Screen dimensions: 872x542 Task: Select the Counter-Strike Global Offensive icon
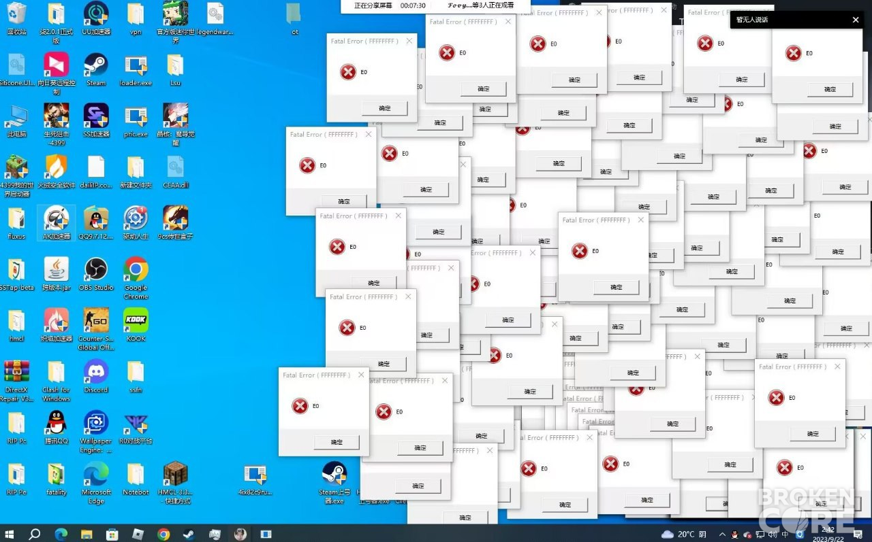pyautogui.click(x=96, y=329)
